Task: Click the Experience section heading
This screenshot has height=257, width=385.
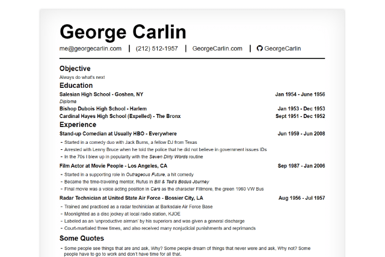Action: (78, 125)
